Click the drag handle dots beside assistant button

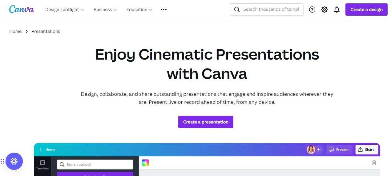pyautogui.click(x=2, y=161)
